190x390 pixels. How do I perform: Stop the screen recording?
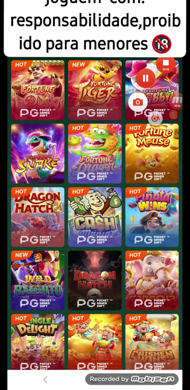pyautogui.click(x=166, y=64)
